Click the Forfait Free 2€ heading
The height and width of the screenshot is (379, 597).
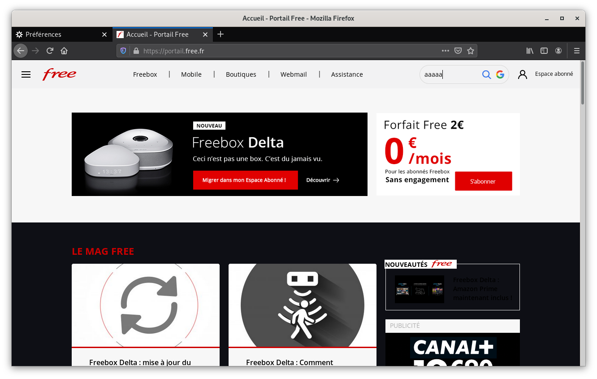click(x=424, y=125)
